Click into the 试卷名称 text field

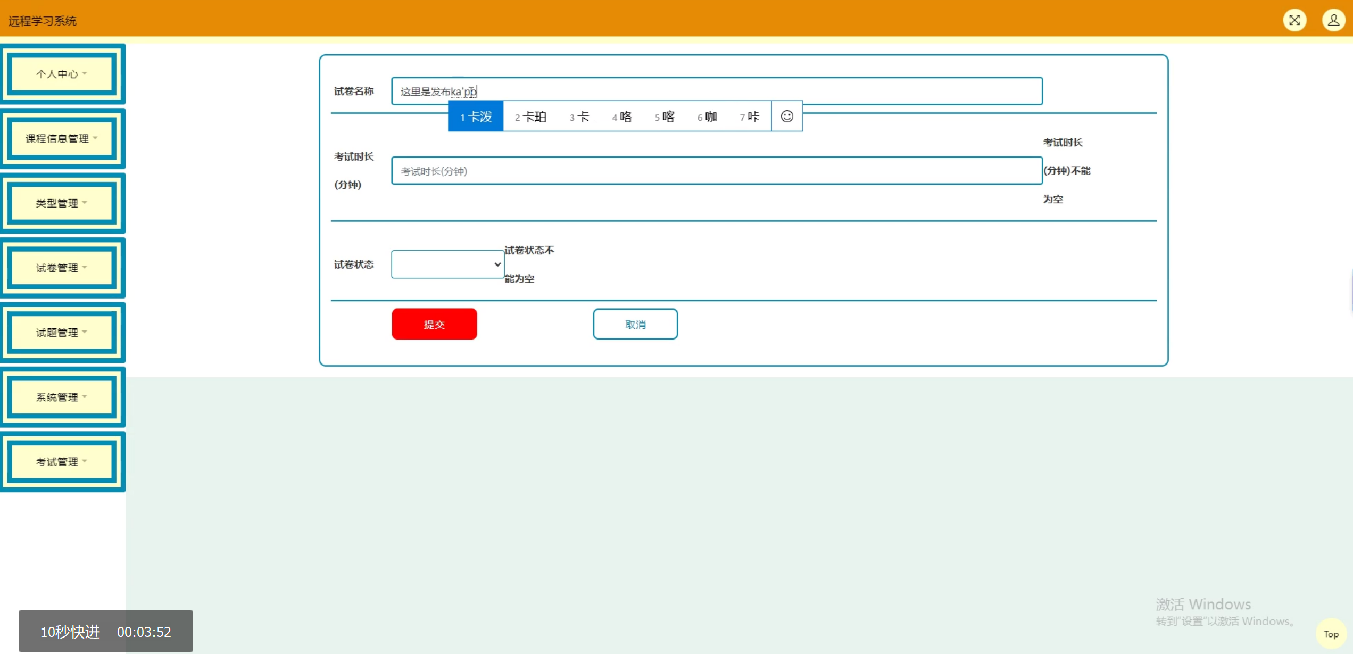tap(745, 91)
